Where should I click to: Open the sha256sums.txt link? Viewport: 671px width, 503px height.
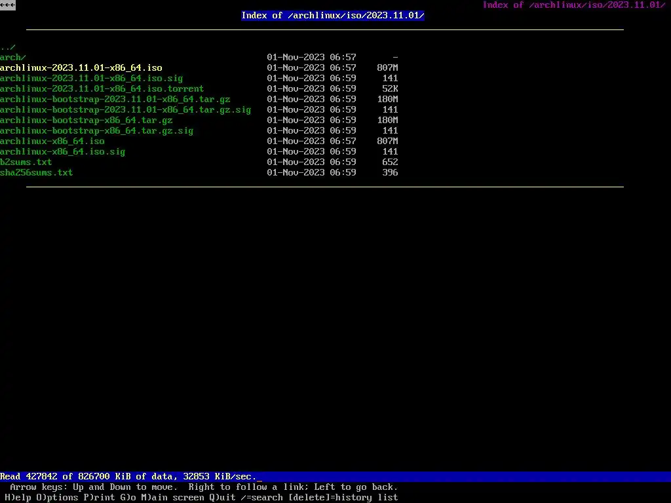point(37,173)
